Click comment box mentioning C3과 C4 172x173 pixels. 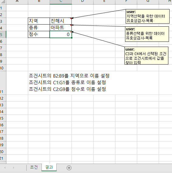tap(147, 56)
